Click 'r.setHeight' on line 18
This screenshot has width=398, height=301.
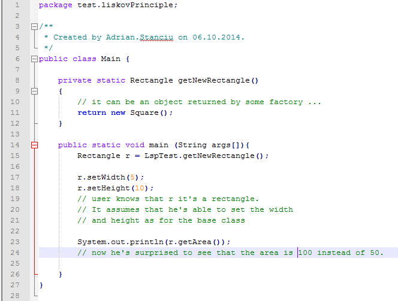(x=104, y=188)
